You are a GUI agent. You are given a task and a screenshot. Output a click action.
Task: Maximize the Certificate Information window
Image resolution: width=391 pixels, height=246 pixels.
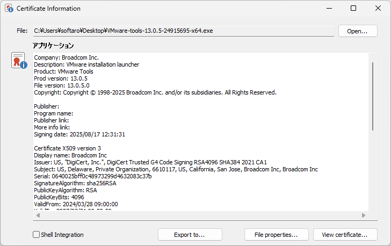(x=353, y=9)
